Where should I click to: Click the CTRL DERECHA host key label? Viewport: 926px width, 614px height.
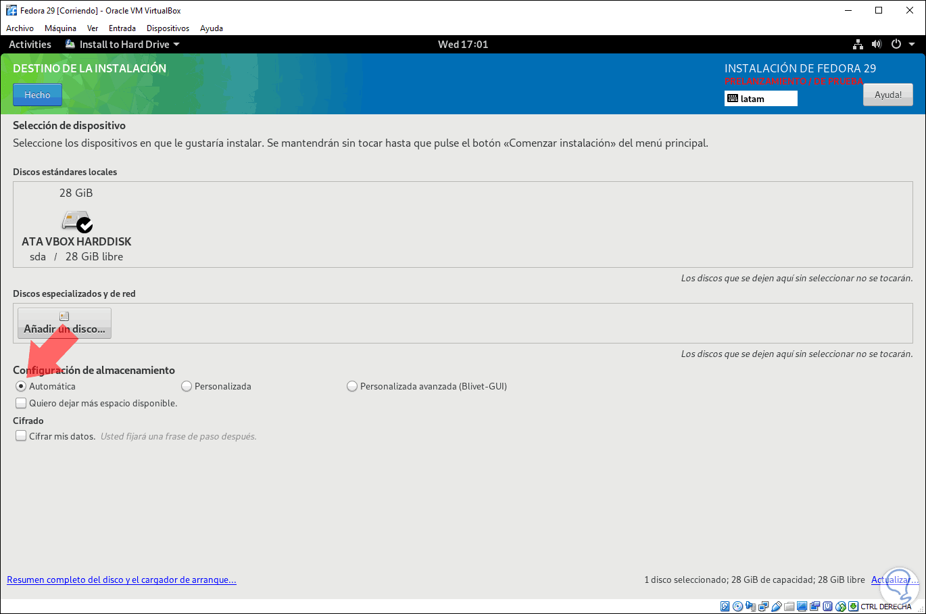click(x=886, y=607)
